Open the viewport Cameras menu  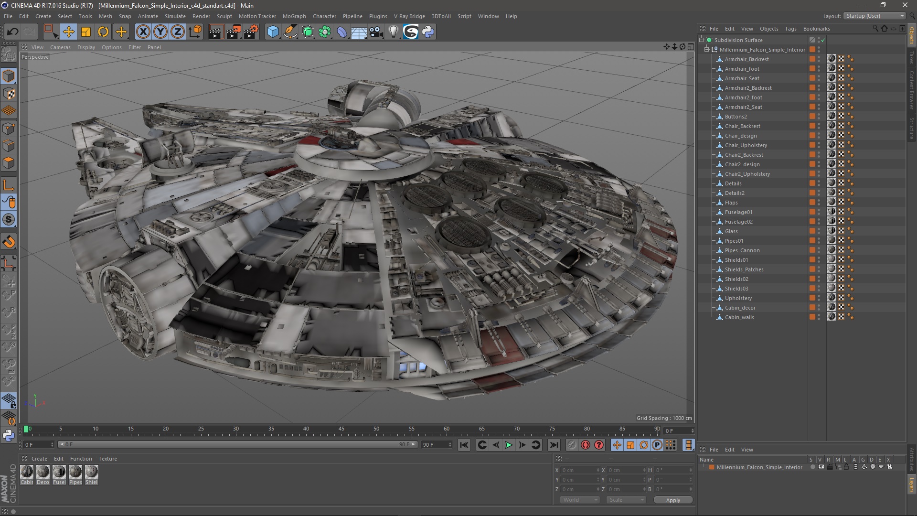[x=60, y=47]
